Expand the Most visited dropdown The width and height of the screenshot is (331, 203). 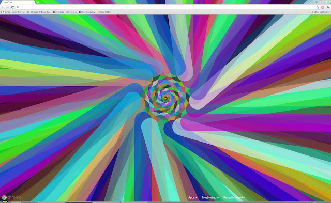210,197
